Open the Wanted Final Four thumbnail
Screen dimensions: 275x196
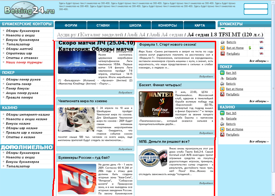click(156, 104)
